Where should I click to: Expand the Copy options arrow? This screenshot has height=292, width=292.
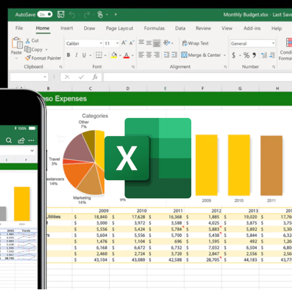point(46,50)
